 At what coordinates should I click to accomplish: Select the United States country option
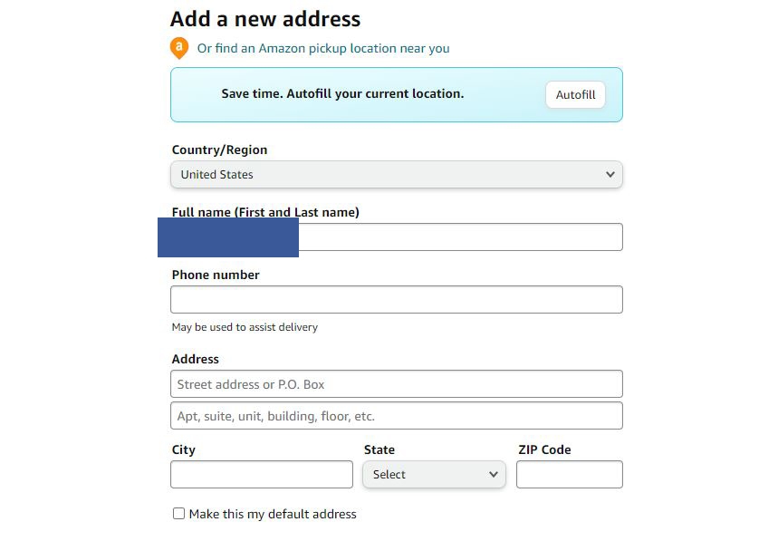coord(396,174)
